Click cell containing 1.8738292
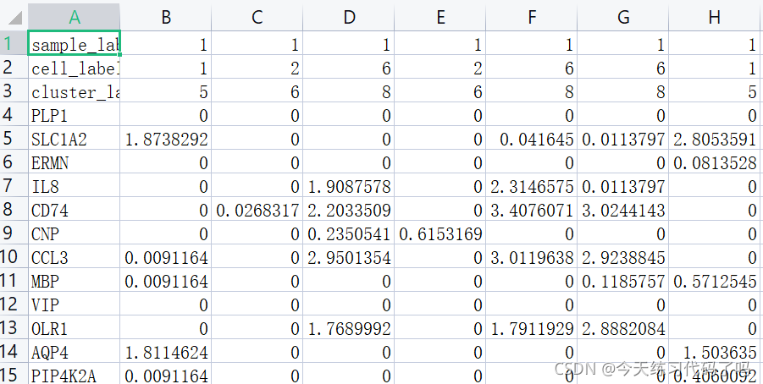Viewport: 763px width, 384px height. pyautogui.click(x=166, y=138)
